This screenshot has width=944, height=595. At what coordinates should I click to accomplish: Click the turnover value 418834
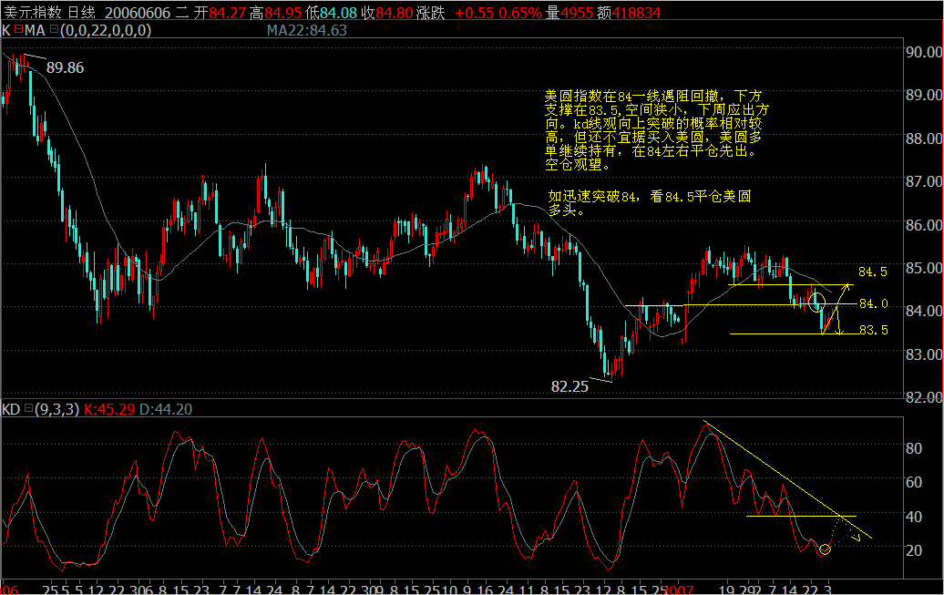click(x=636, y=12)
